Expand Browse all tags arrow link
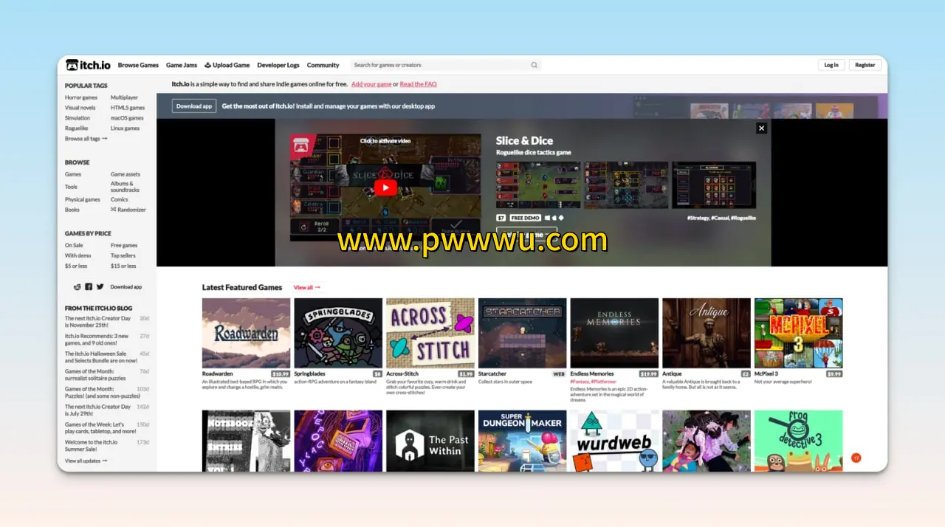945x527 pixels. (86, 139)
